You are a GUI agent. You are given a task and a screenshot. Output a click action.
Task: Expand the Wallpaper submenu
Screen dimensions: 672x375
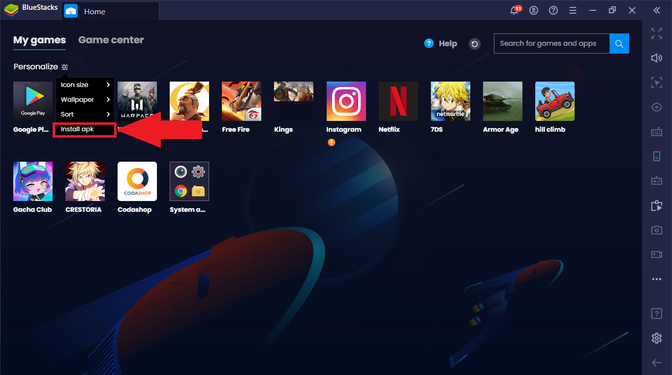pyautogui.click(x=85, y=100)
